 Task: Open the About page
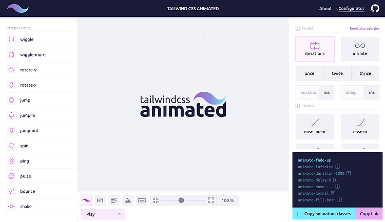(325, 9)
